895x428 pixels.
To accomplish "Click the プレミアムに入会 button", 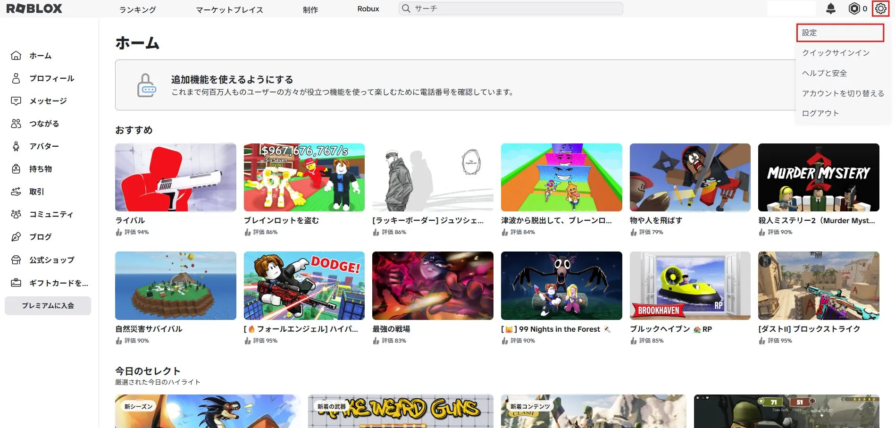I will [48, 306].
